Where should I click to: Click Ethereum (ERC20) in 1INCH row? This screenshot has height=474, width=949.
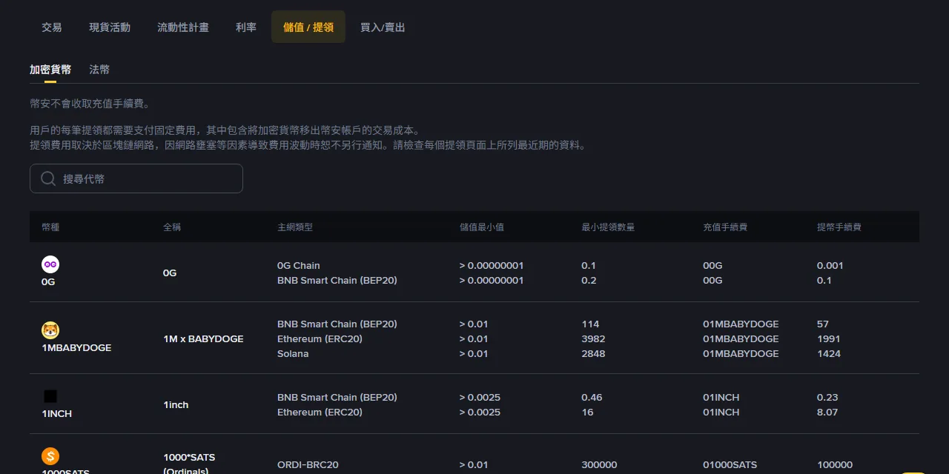click(x=320, y=413)
